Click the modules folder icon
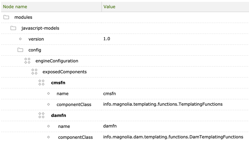The height and width of the screenshot is (142, 249). pyautogui.click(x=6, y=17)
